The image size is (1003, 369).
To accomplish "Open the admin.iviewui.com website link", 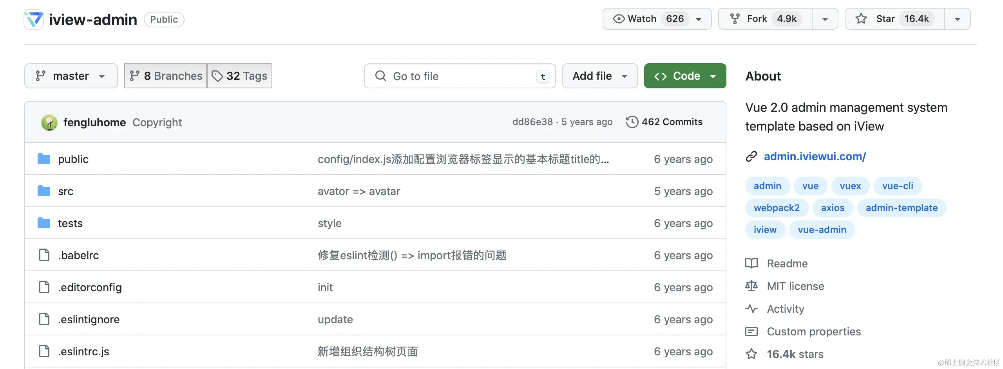I will pyautogui.click(x=815, y=156).
